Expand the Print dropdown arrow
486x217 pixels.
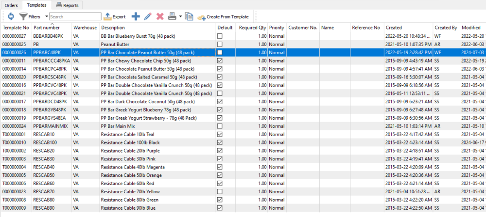(x=180, y=16)
